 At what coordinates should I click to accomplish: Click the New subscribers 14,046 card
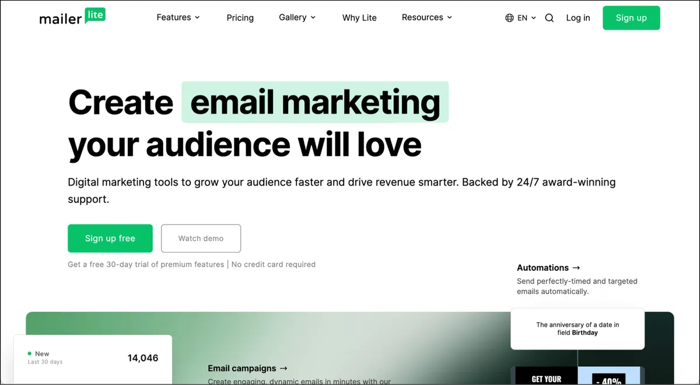[x=93, y=358]
